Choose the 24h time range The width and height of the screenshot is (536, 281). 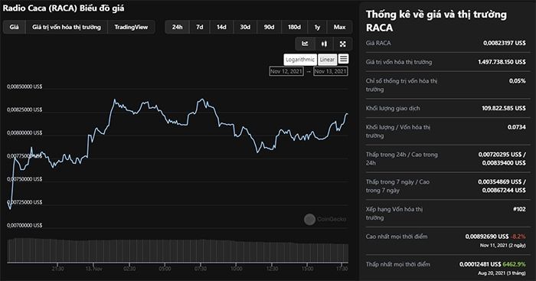coord(177,27)
